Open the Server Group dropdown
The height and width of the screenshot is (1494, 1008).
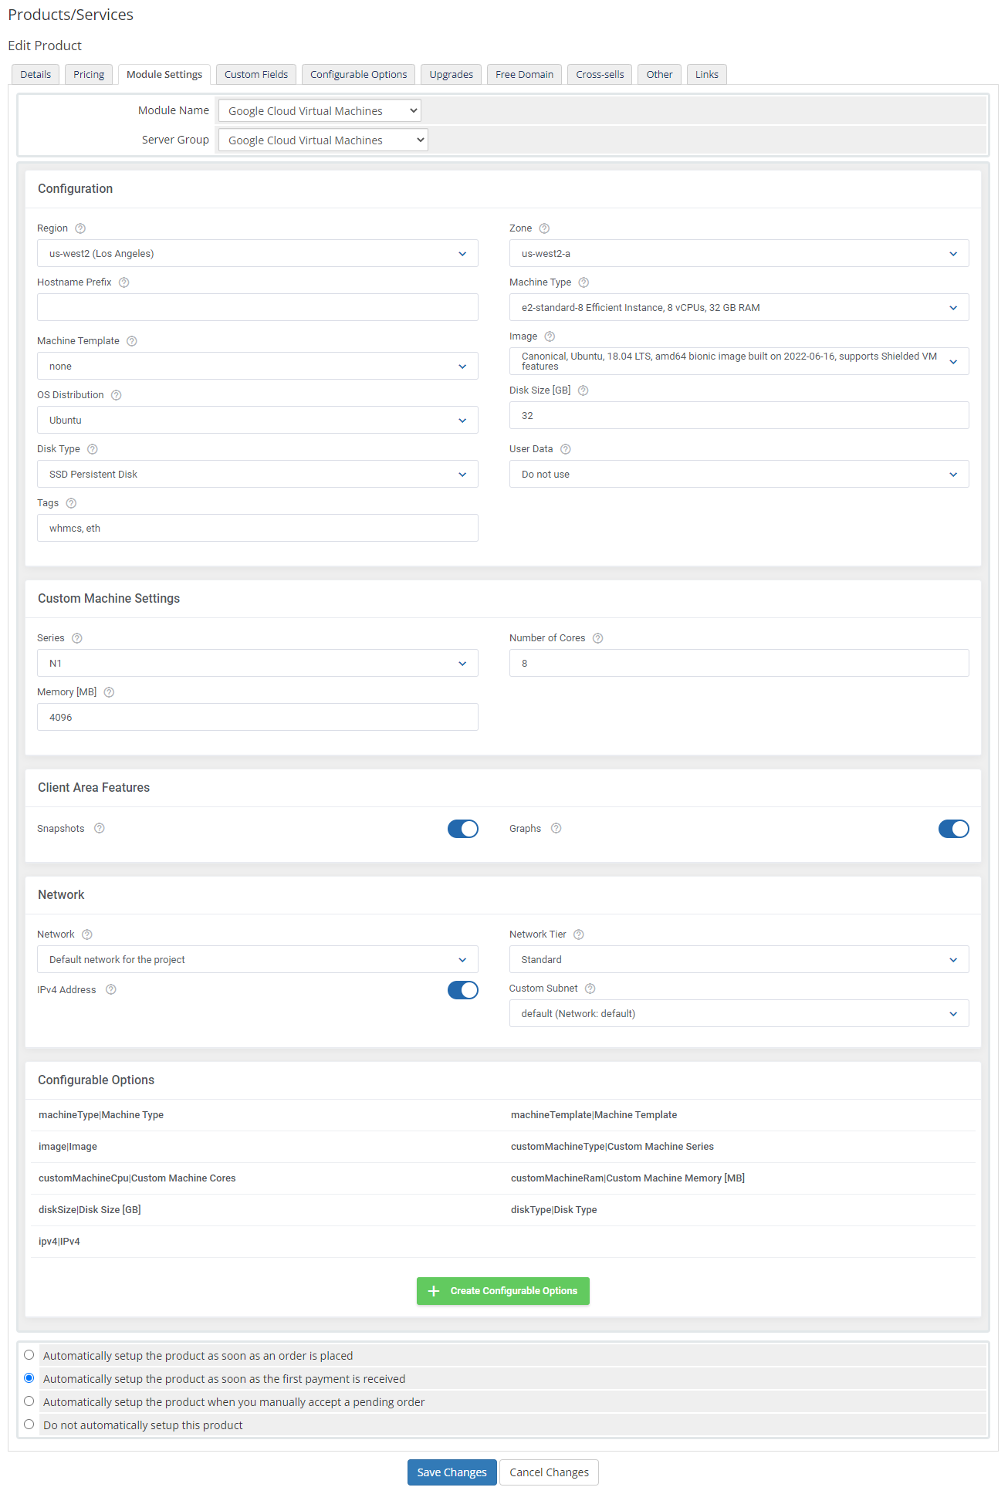click(x=323, y=140)
